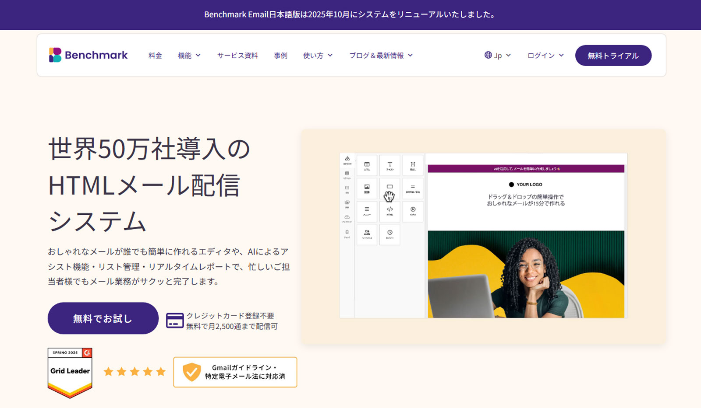Click the 無料トライアル button
Image resolution: width=701 pixels, height=408 pixels.
613,55
